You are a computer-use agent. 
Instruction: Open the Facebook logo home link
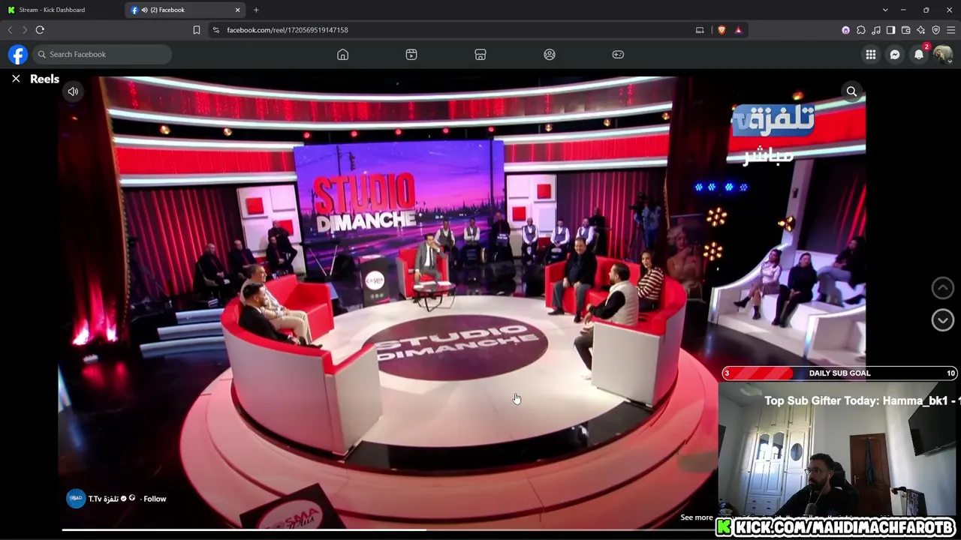point(18,54)
